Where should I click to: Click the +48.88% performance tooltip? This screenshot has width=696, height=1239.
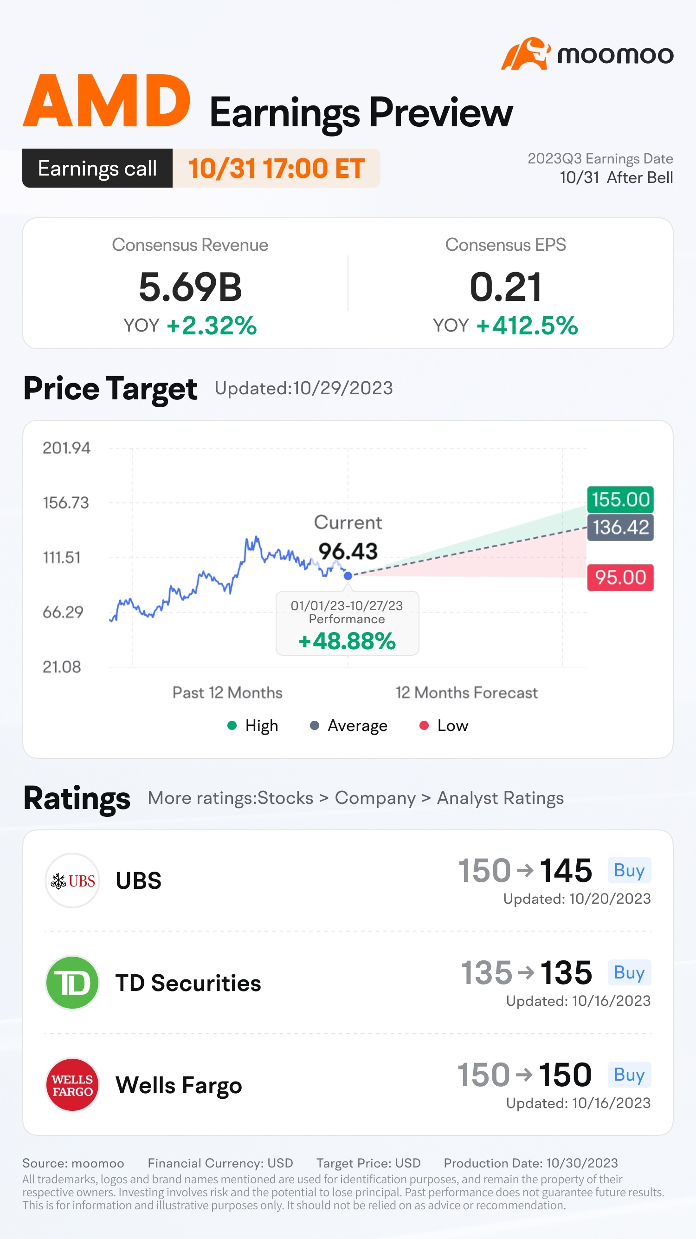click(x=347, y=624)
